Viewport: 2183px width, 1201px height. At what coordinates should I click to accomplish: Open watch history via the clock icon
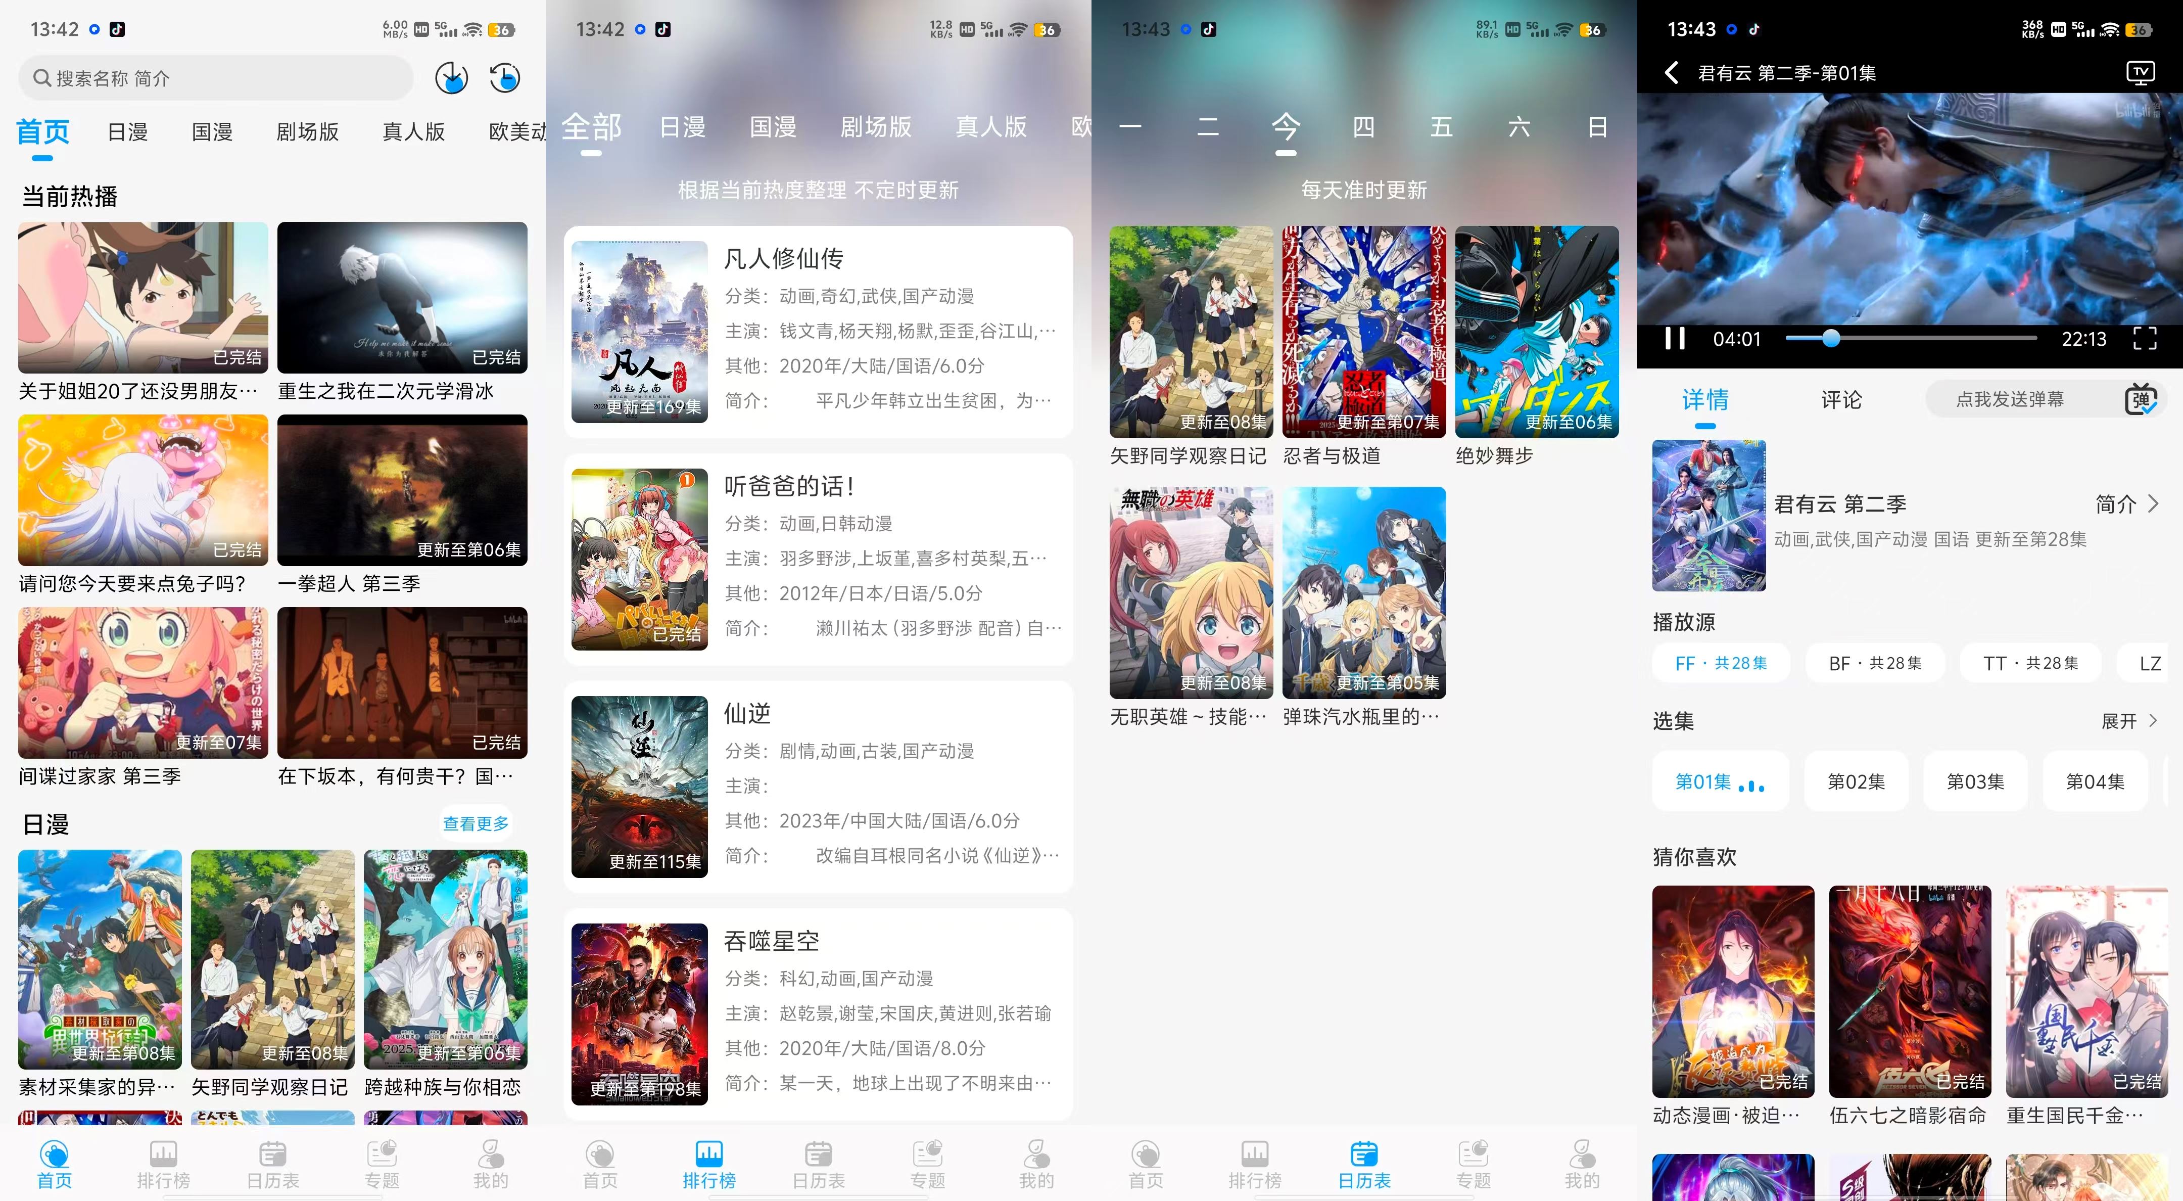[x=504, y=77]
